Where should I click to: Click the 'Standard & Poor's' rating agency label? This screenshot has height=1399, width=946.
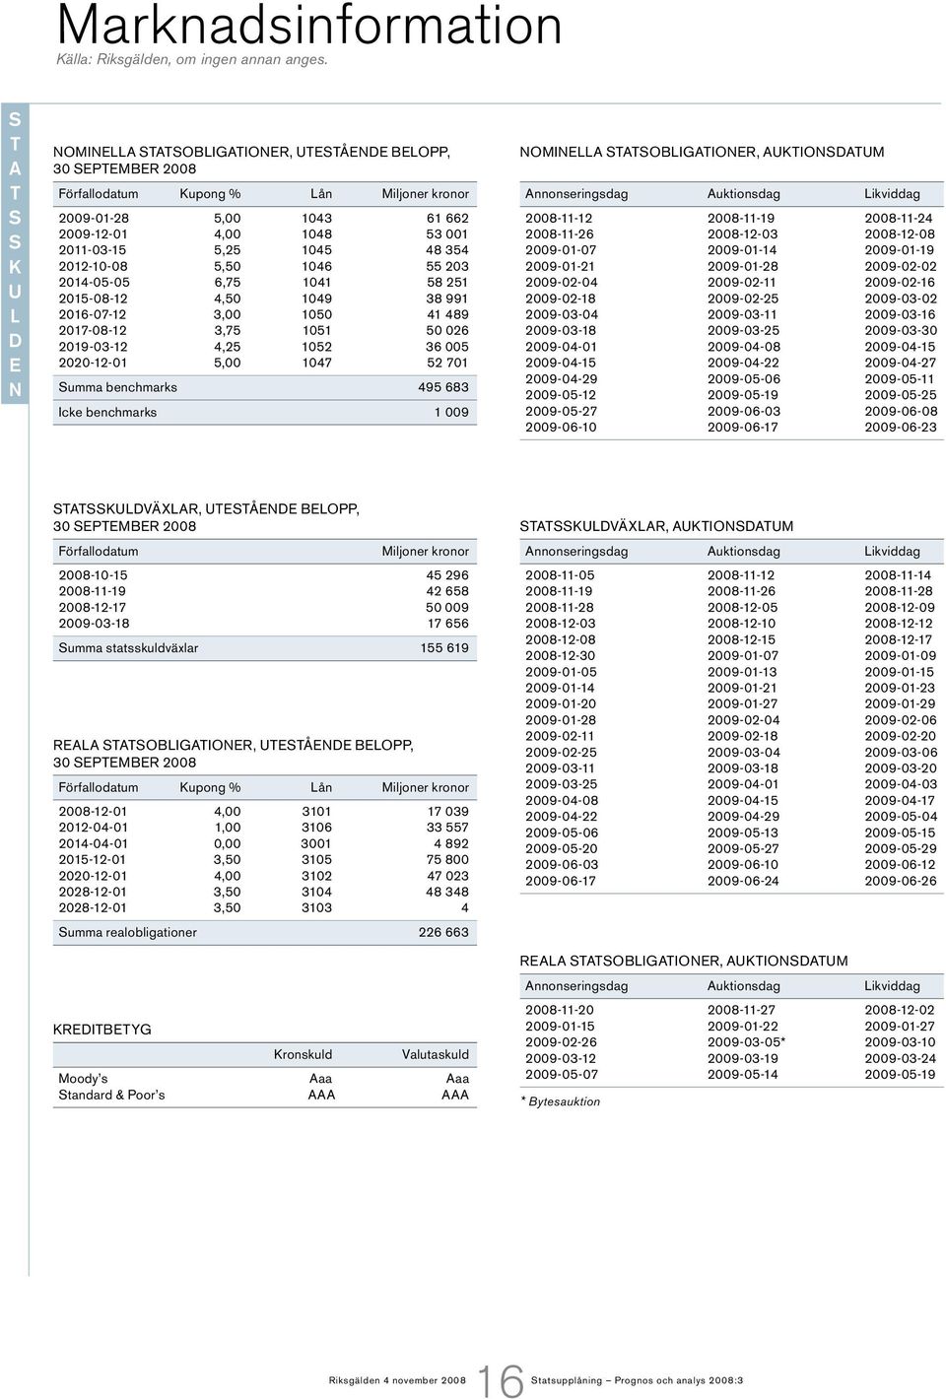point(111,1095)
